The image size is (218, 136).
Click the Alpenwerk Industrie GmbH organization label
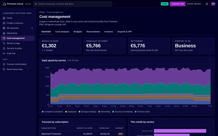17,13
